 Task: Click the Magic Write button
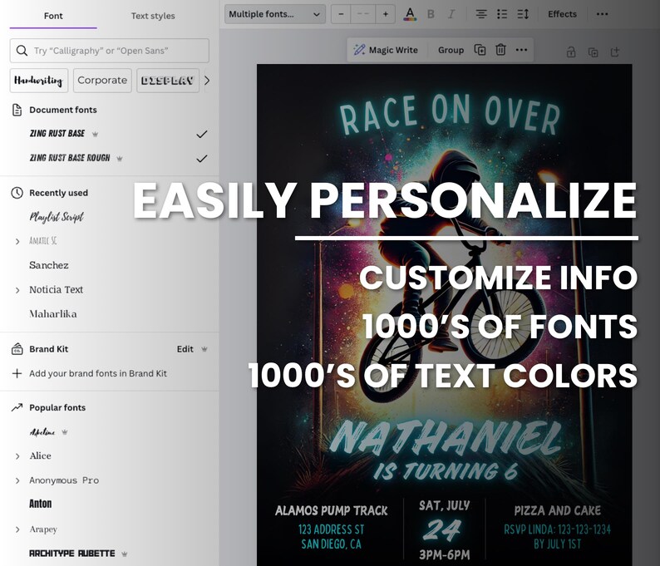click(x=386, y=50)
